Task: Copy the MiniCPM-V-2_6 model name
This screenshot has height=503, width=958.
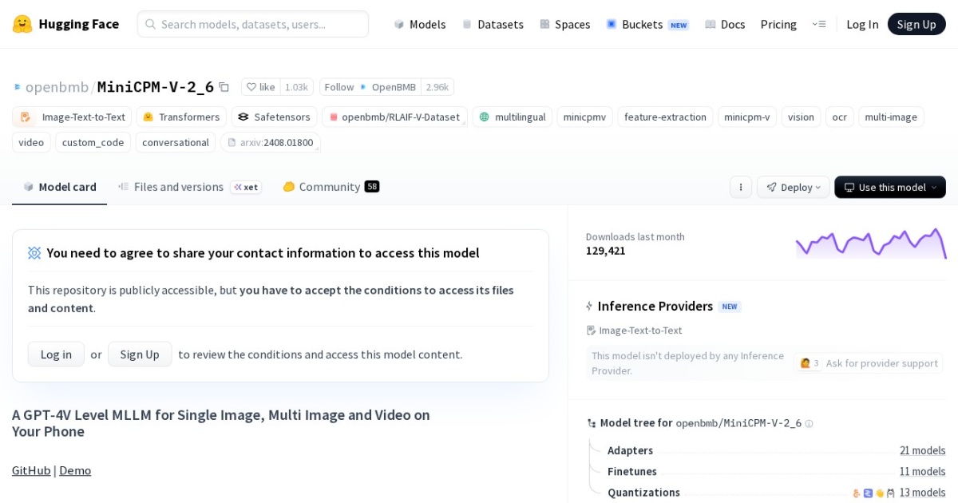Action: 224,86
